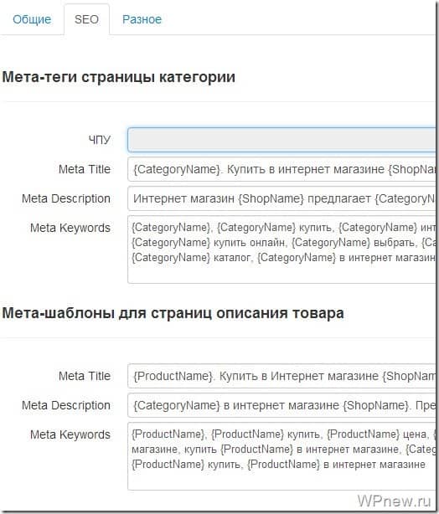This screenshot has width=439, height=514.
Task: Click the category Meta Title field with {CategoryName}
Action: [281, 169]
